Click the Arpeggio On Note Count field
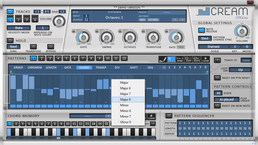This screenshot has height=145, width=258. pyautogui.click(x=43, y=28)
